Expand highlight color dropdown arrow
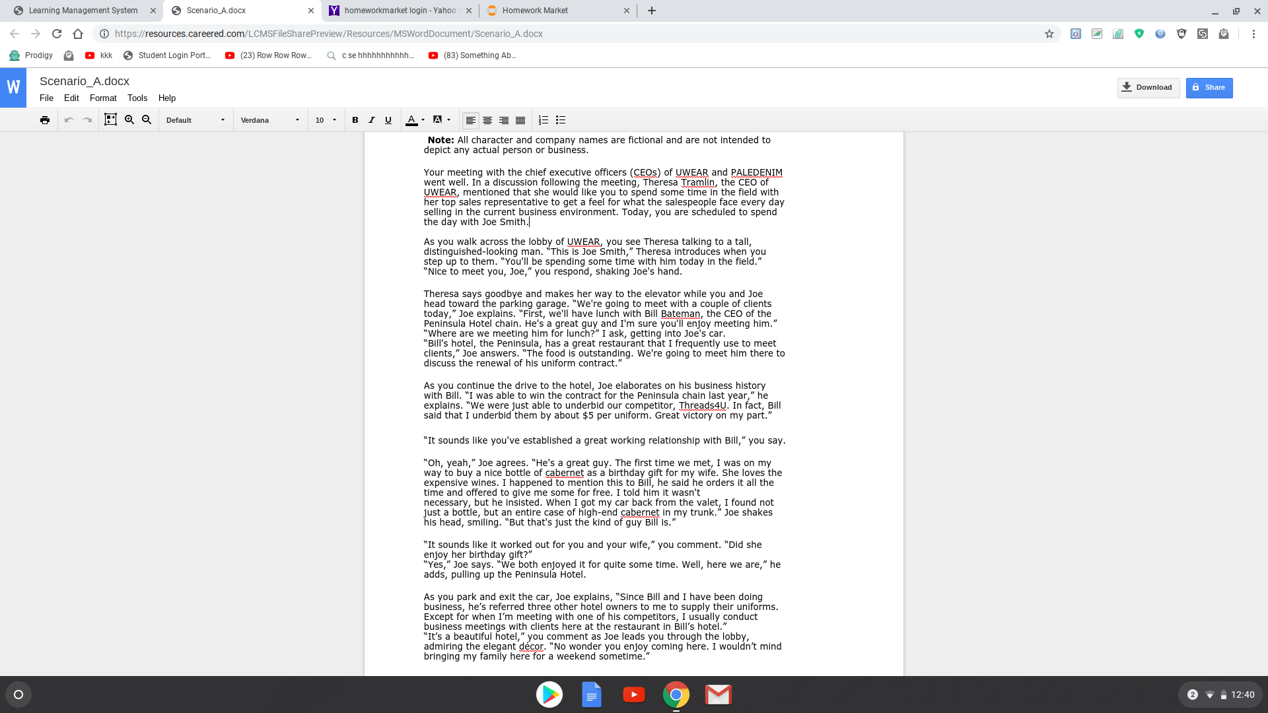Screen dimensions: 1268x713 coord(449,120)
